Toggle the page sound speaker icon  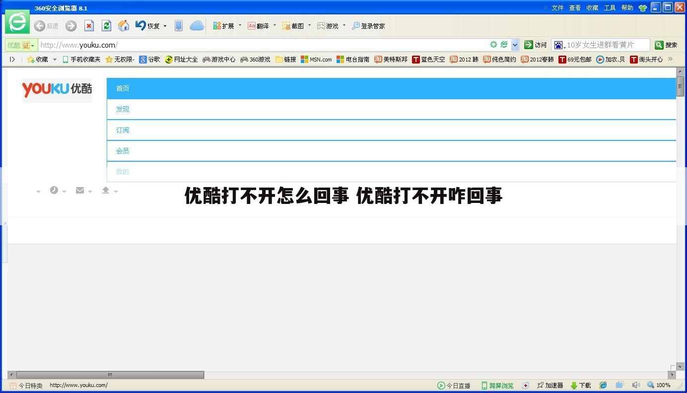(x=636, y=385)
